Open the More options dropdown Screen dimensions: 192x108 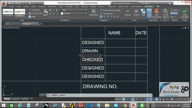click(x=175, y=10)
